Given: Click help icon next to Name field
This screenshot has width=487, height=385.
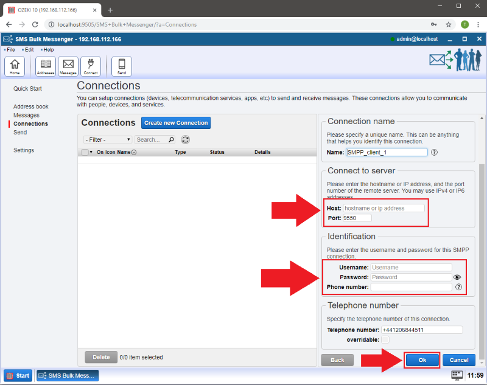Looking at the screenshot, I should [435, 153].
